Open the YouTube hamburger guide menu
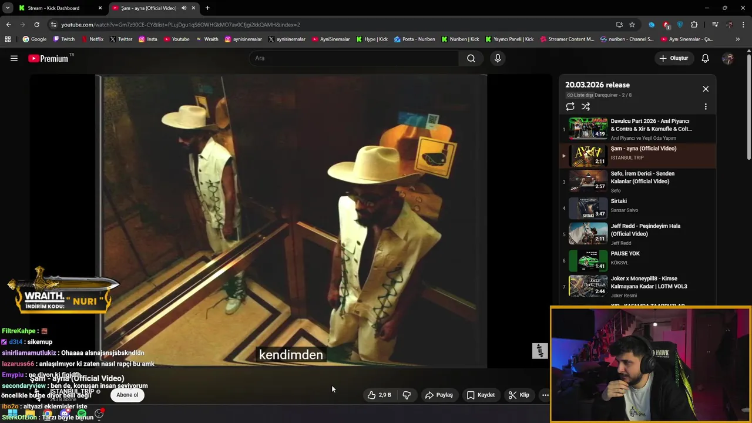 (x=14, y=58)
